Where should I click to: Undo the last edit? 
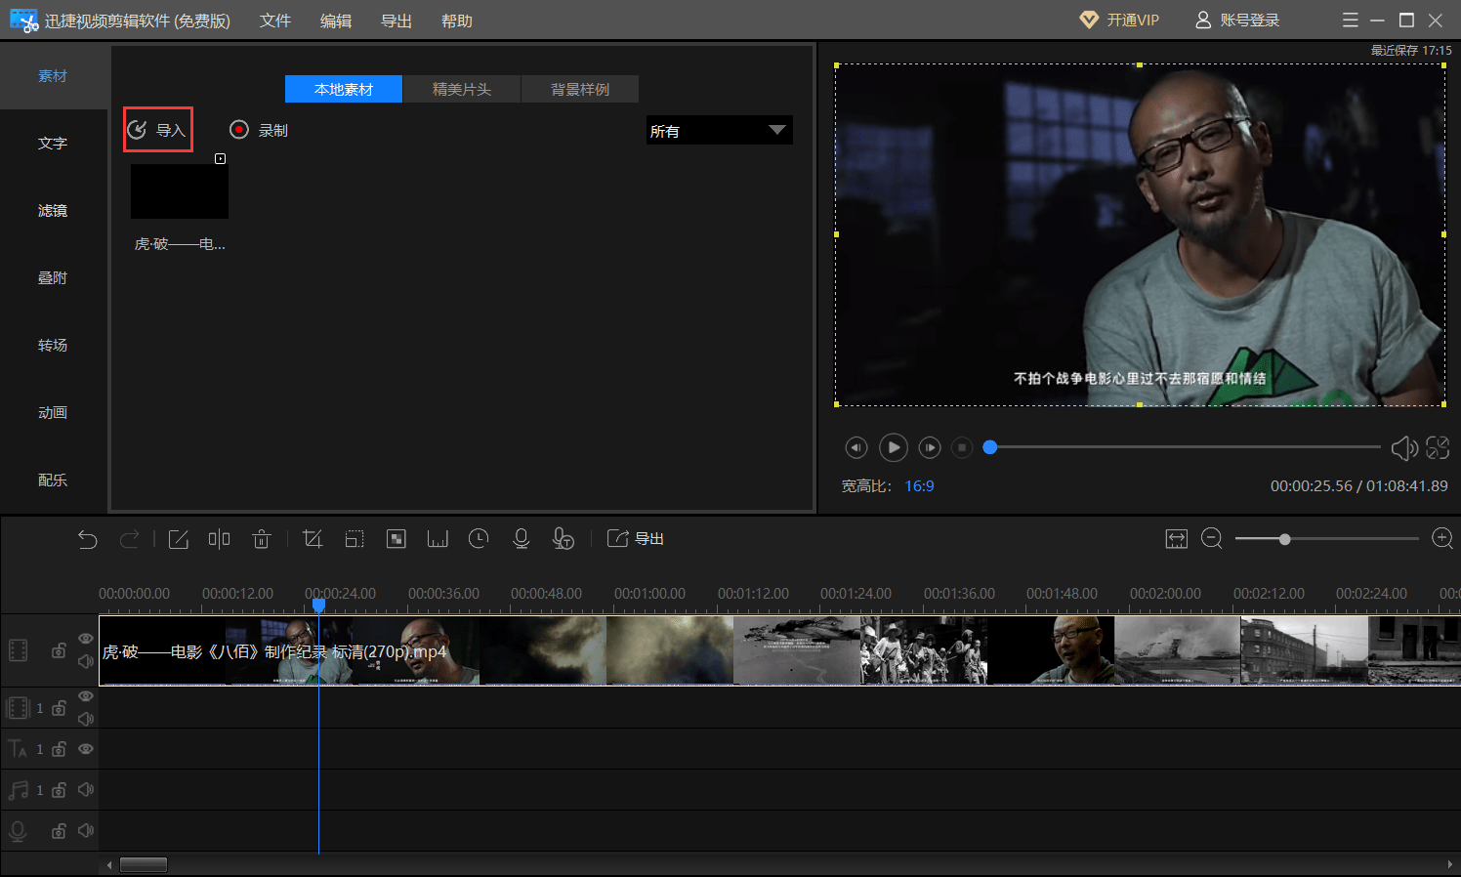click(x=88, y=539)
